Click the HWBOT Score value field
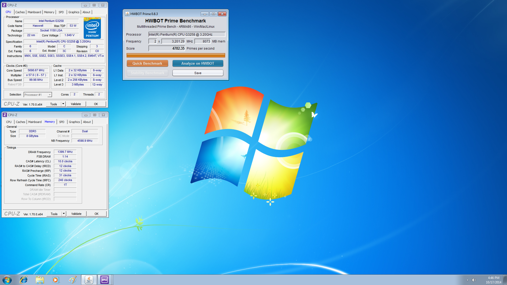The width and height of the screenshot is (507, 285). coord(167,48)
